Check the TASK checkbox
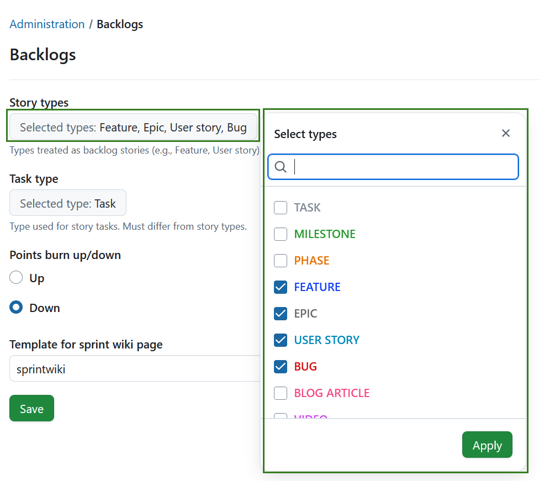The image size is (539, 481). tap(281, 207)
